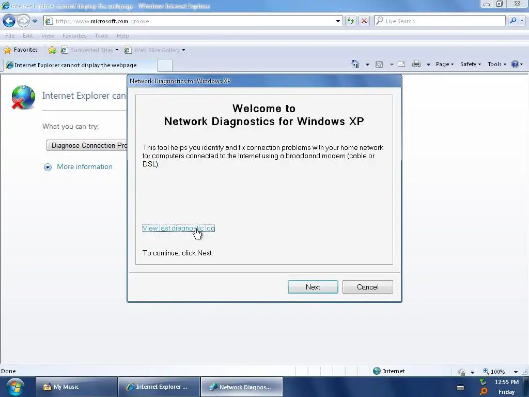Click the RSS feeds icon

(x=379, y=64)
